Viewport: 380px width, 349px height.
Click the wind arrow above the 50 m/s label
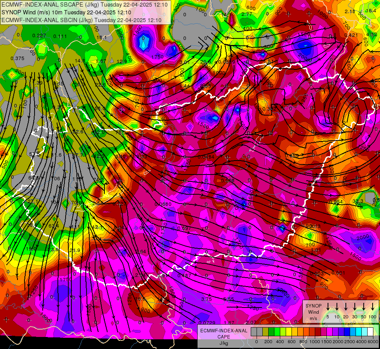click(364, 307)
